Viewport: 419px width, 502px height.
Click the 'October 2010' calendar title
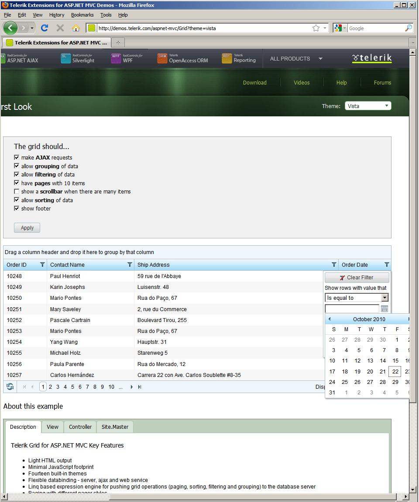pyautogui.click(x=369, y=319)
